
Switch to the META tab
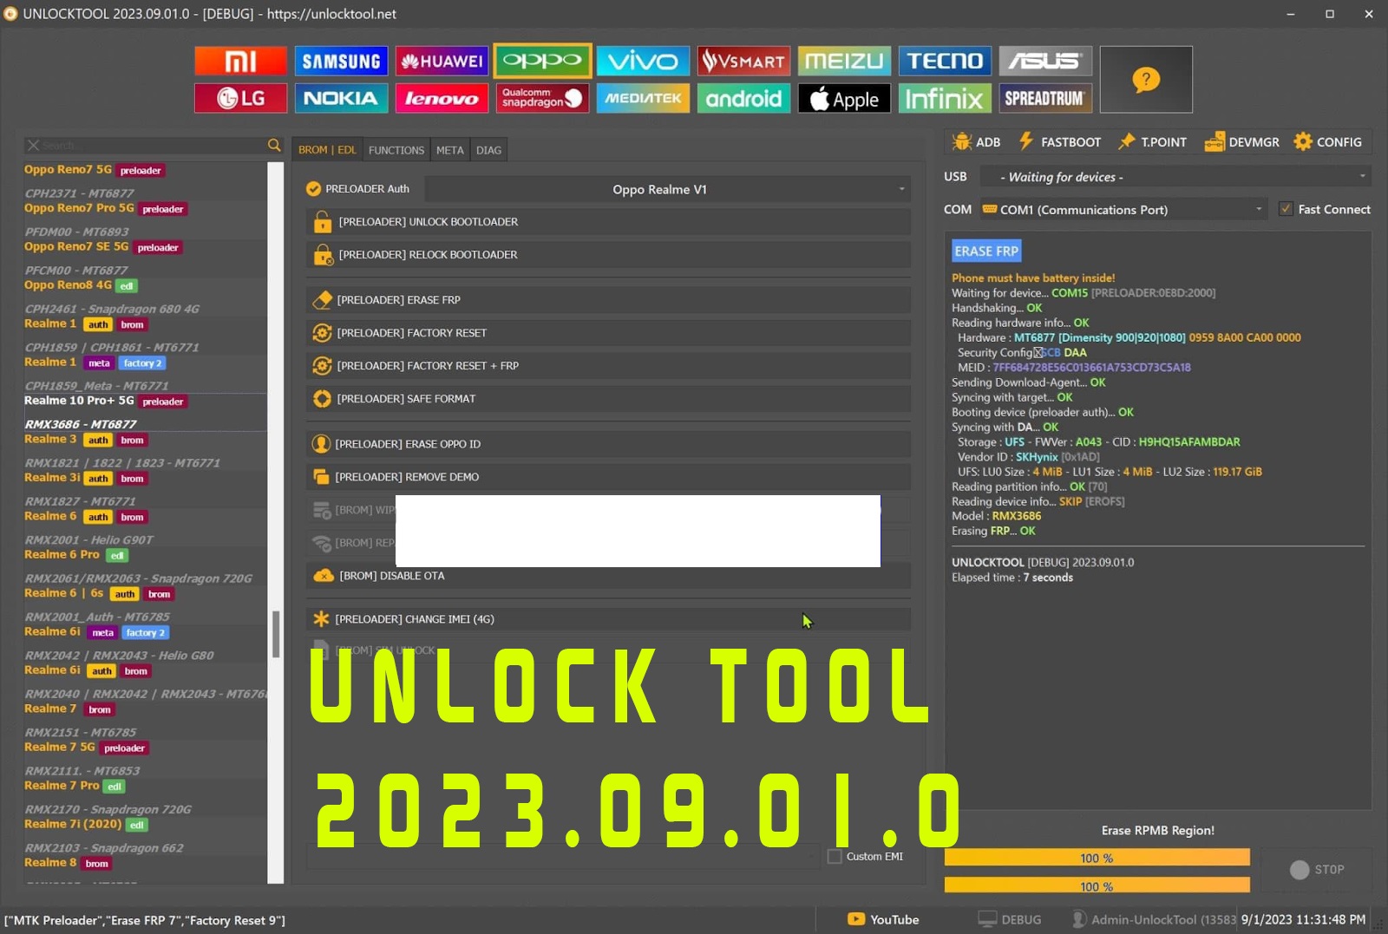(449, 150)
